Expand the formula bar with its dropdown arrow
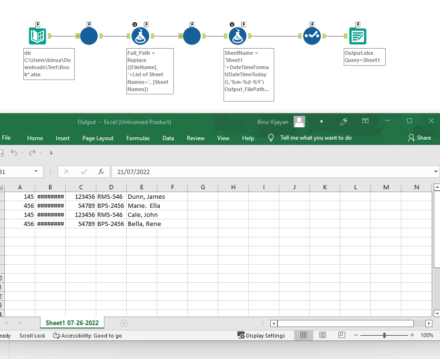Screen dimensions: 440x359 coord(436,171)
